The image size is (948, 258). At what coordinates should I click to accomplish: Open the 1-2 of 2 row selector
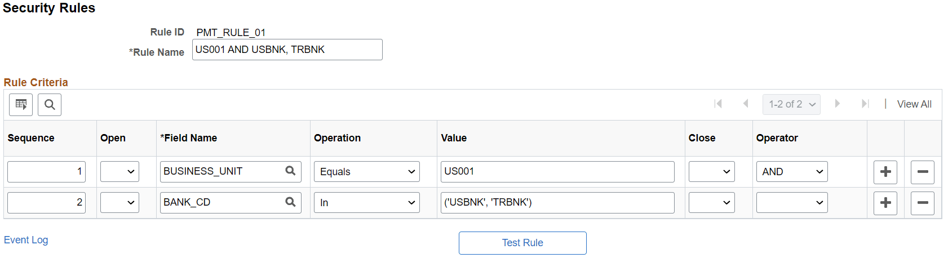click(791, 104)
